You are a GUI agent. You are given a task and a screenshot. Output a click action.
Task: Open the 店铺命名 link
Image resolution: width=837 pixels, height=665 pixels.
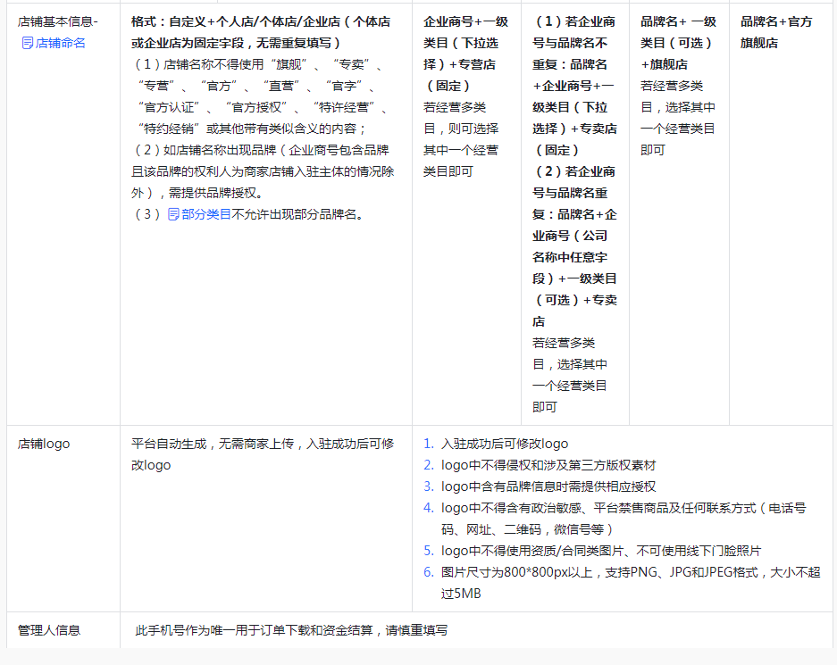pos(61,43)
